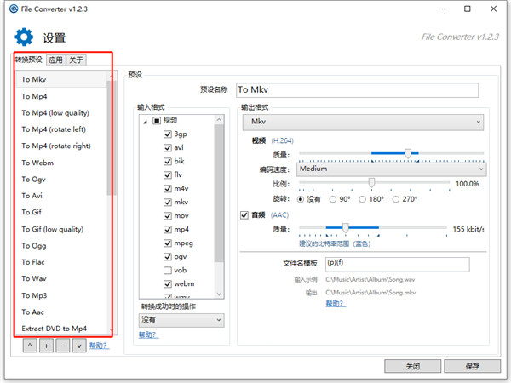Open the Medium encoding speed dropdown
Screen dimensions: 511x383
coord(392,169)
